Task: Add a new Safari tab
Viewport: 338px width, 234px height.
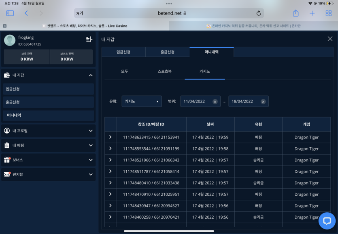Action: click(x=312, y=13)
